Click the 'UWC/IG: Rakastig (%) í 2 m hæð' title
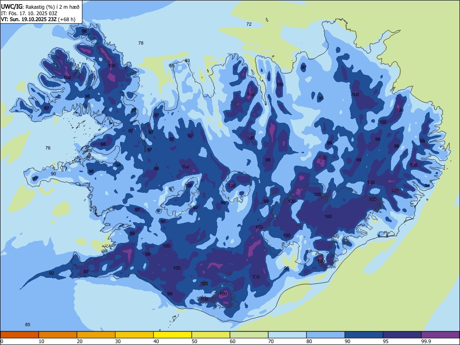 (40, 7)
